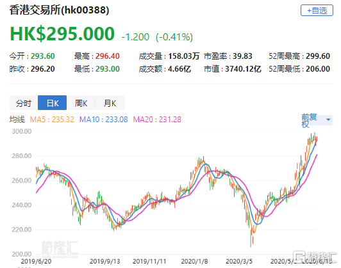341x268 pixels.
Task: Click today's open value 293.60
Action: (x=42, y=56)
